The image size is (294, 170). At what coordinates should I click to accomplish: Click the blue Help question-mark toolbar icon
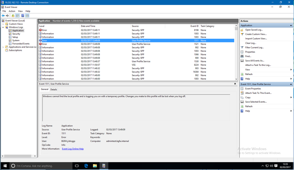click(23, 16)
